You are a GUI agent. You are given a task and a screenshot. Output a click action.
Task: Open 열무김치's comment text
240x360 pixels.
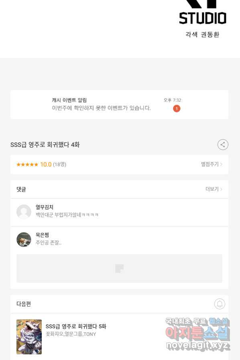coord(67,215)
